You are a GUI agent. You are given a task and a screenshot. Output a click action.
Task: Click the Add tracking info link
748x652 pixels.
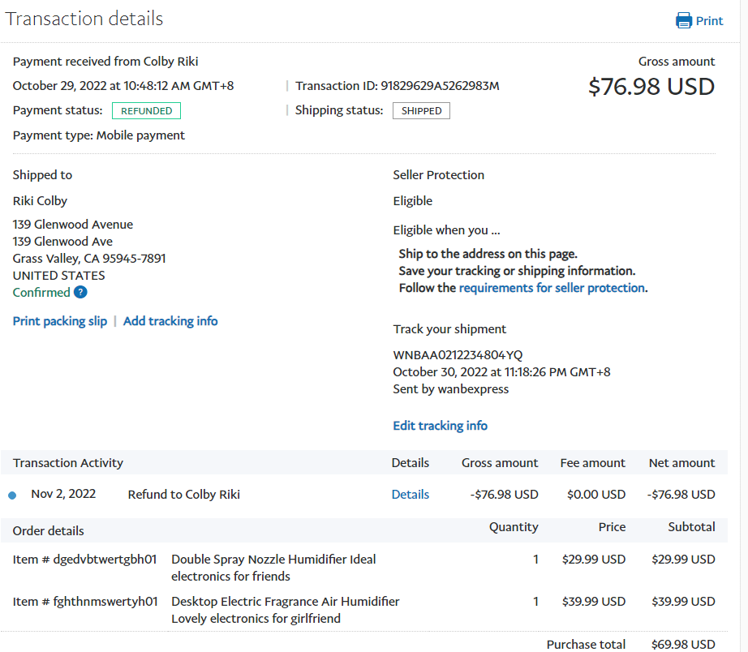tap(170, 321)
